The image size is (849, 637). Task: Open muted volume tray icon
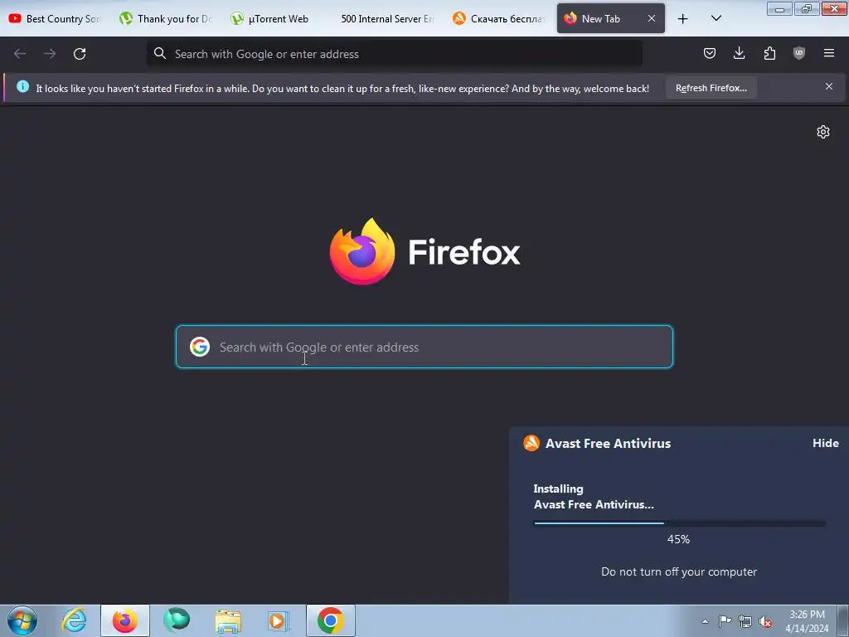click(765, 621)
